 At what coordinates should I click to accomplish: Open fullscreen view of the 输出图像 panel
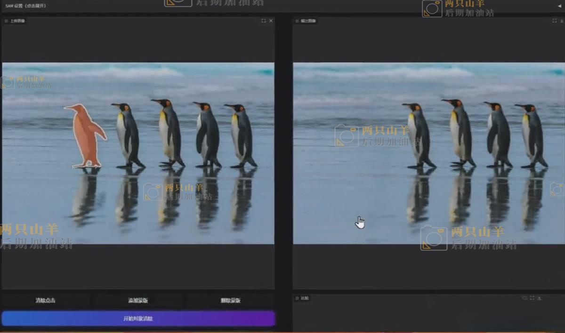point(555,21)
